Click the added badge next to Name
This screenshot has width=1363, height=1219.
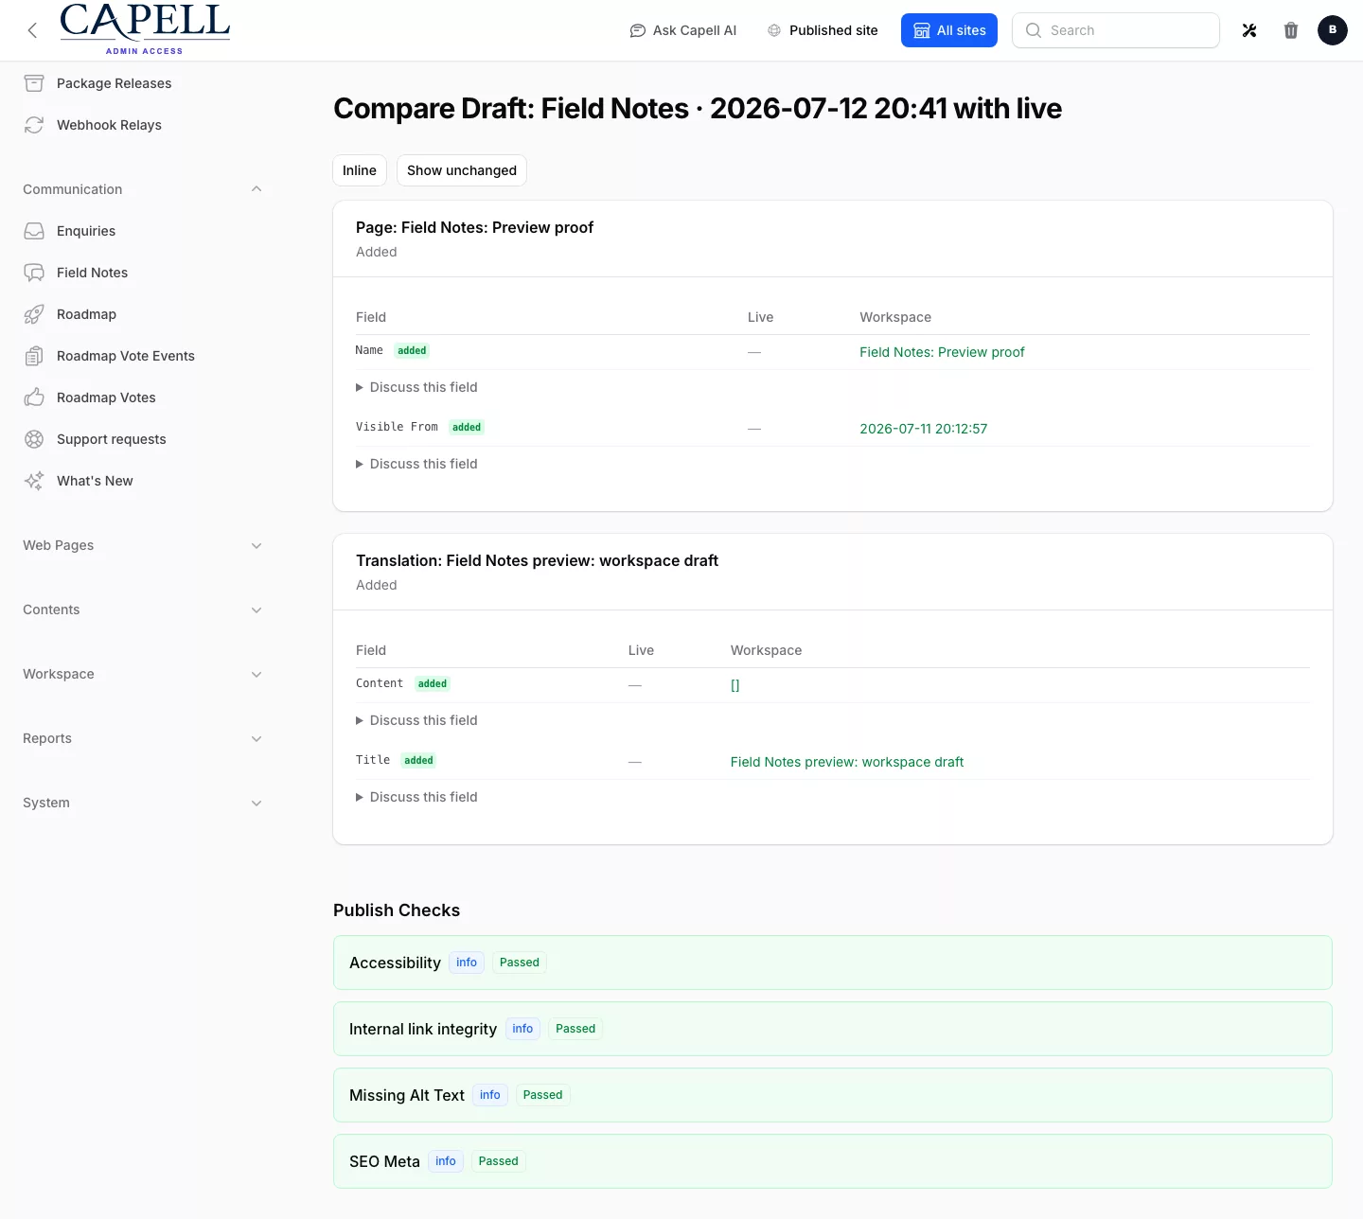412,351
